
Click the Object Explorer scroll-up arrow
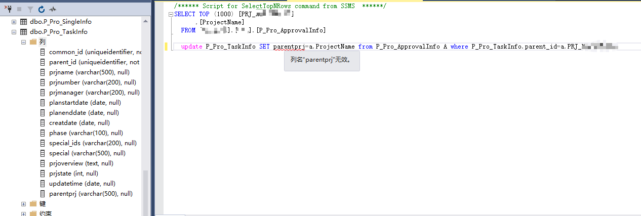146,21
